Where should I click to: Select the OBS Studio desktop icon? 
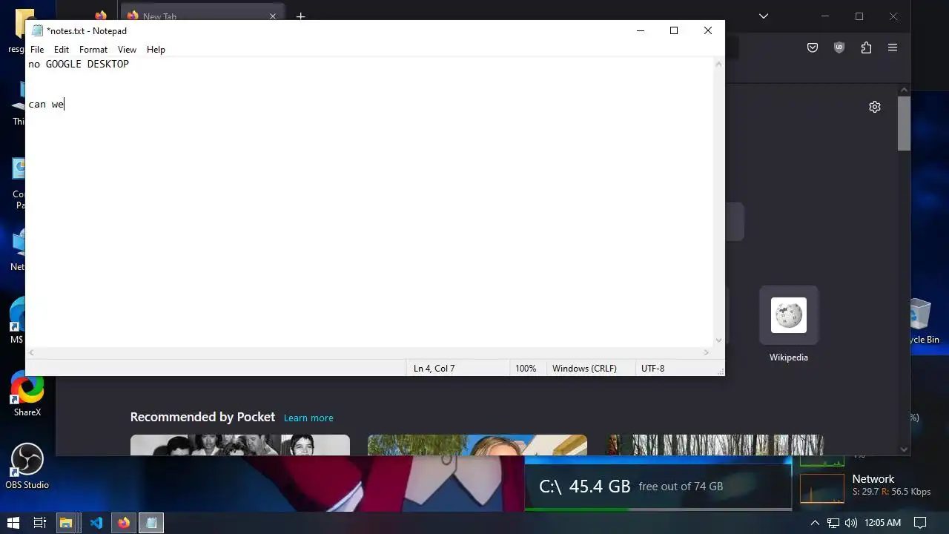[x=27, y=467]
